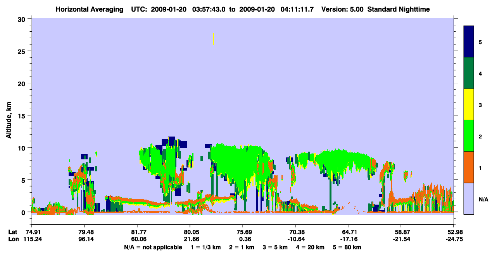Click latitude value 79.48
Image resolution: width=504 pixels, height=258 pixels.
click(85, 232)
